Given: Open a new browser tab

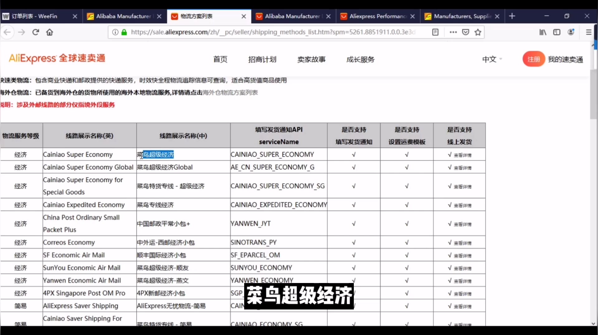Looking at the screenshot, I should click(512, 16).
